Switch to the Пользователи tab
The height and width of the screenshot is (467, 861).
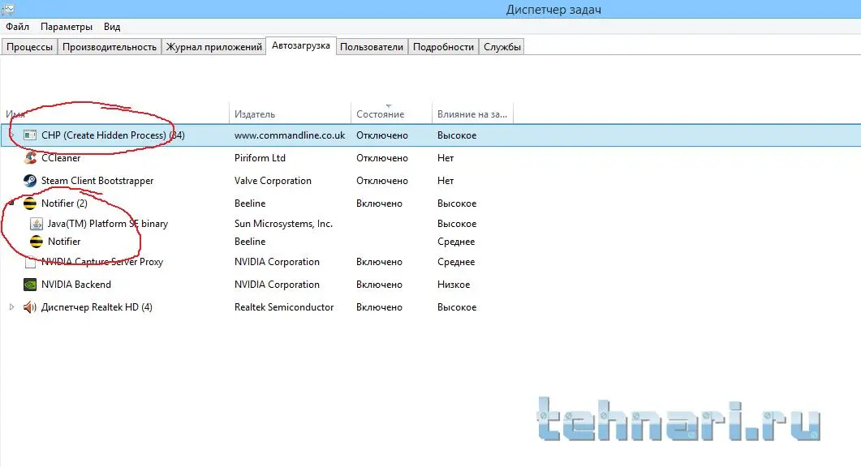pos(371,47)
